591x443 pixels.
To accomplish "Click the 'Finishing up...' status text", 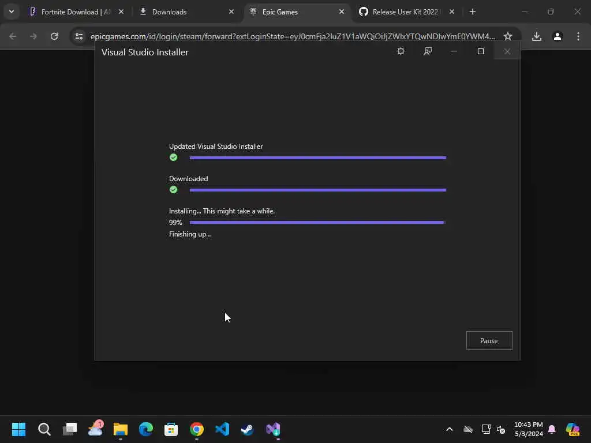I will (190, 234).
